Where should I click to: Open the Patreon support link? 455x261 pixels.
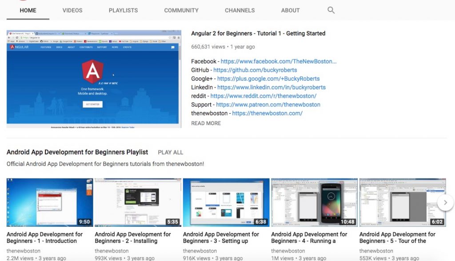(x=268, y=104)
